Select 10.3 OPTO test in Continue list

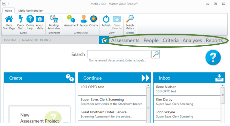[x=112, y=89]
